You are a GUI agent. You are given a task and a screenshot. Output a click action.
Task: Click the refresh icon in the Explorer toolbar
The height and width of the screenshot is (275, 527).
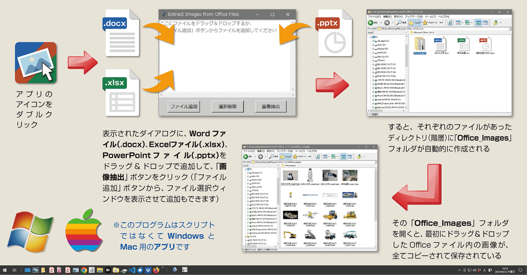tap(450, 22)
